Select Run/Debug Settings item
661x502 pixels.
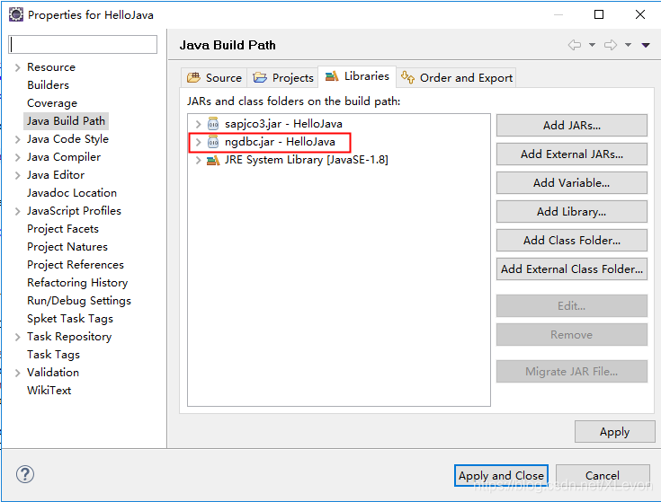click(x=79, y=301)
